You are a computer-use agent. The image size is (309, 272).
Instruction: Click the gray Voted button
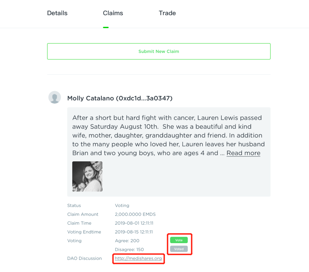coord(179,249)
